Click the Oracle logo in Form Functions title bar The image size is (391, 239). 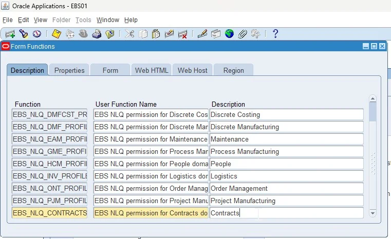coord(6,46)
